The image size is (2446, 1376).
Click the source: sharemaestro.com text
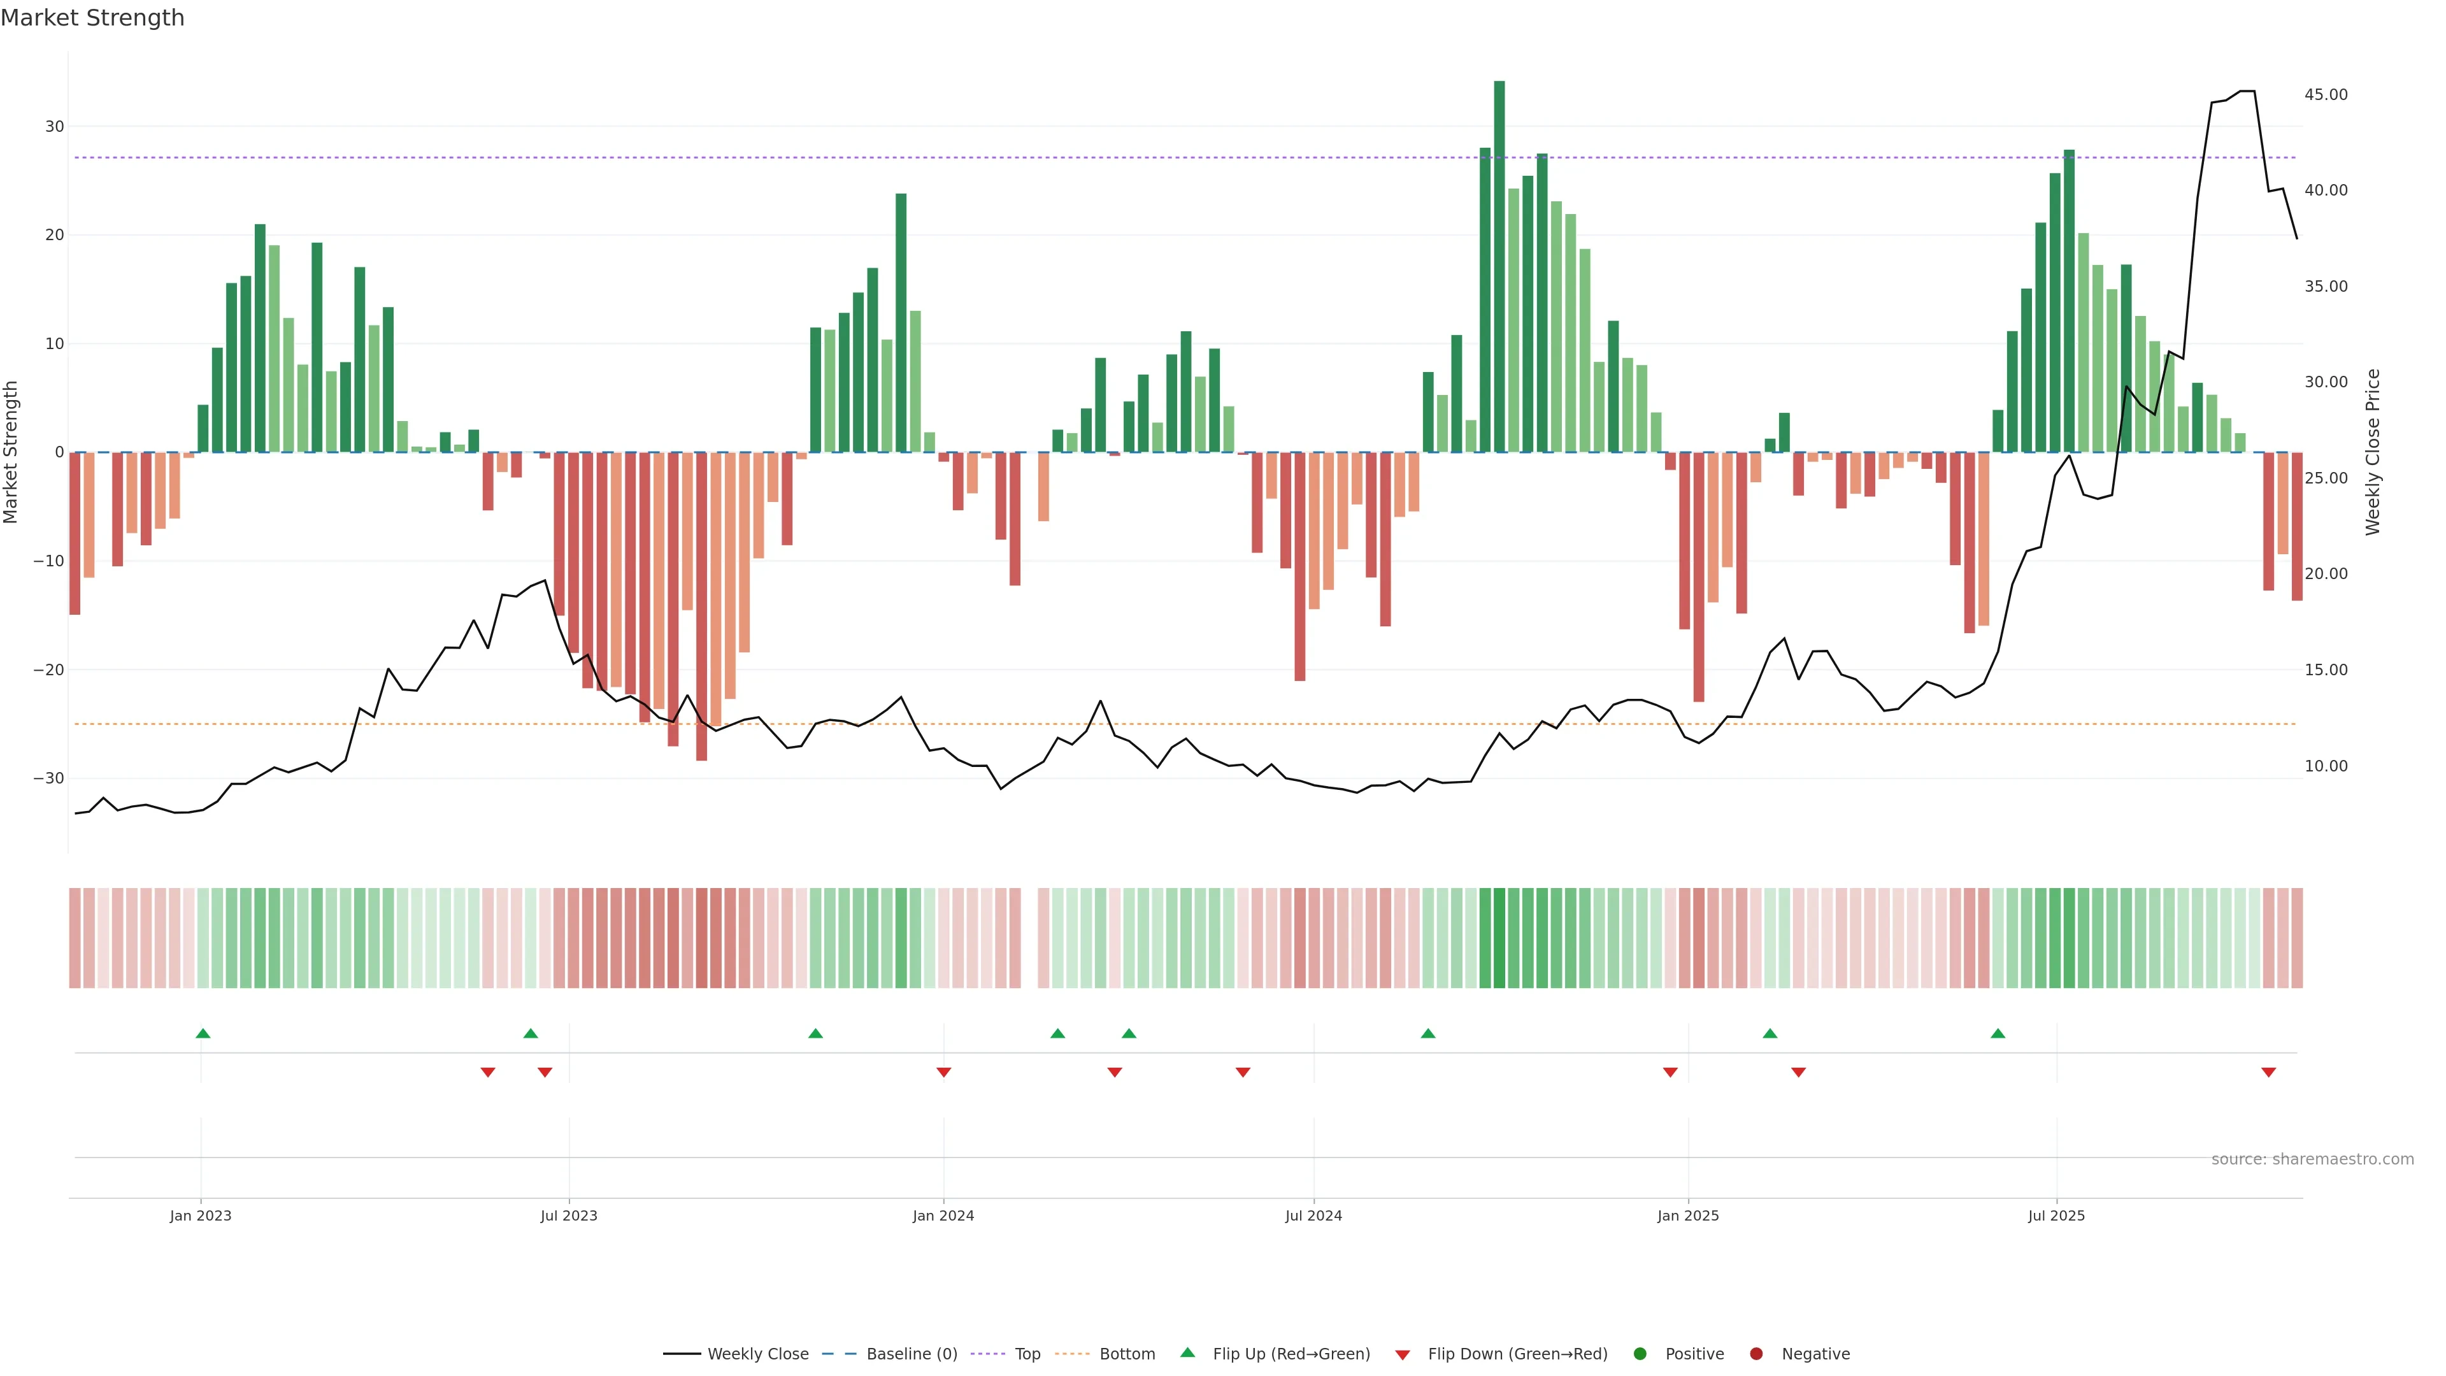pyautogui.click(x=2312, y=1159)
